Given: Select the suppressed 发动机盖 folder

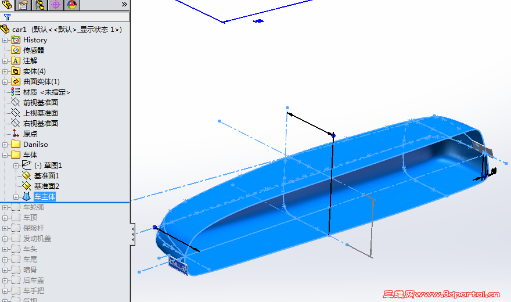Looking at the screenshot, I should pyautogui.click(x=37, y=239).
